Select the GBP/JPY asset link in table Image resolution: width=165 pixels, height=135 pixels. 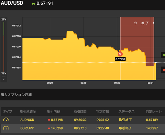pyautogui.click(x=27, y=128)
